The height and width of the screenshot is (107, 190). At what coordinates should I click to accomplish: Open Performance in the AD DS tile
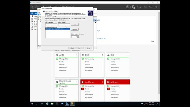pos(63,67)
